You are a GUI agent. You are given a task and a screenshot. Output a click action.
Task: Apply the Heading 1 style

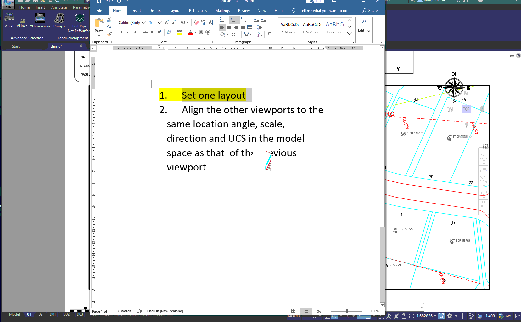(x=335, y=28)
